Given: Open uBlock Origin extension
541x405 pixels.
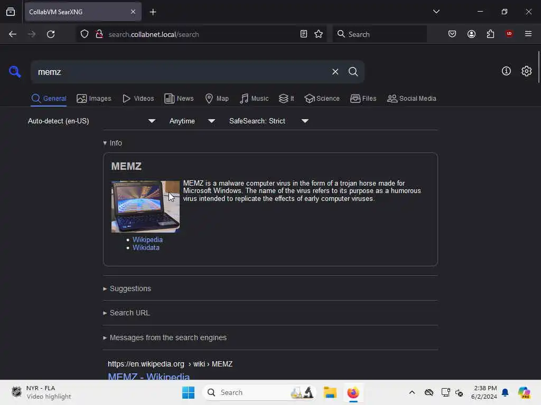Looking at the screenshot, I should 509,33.
